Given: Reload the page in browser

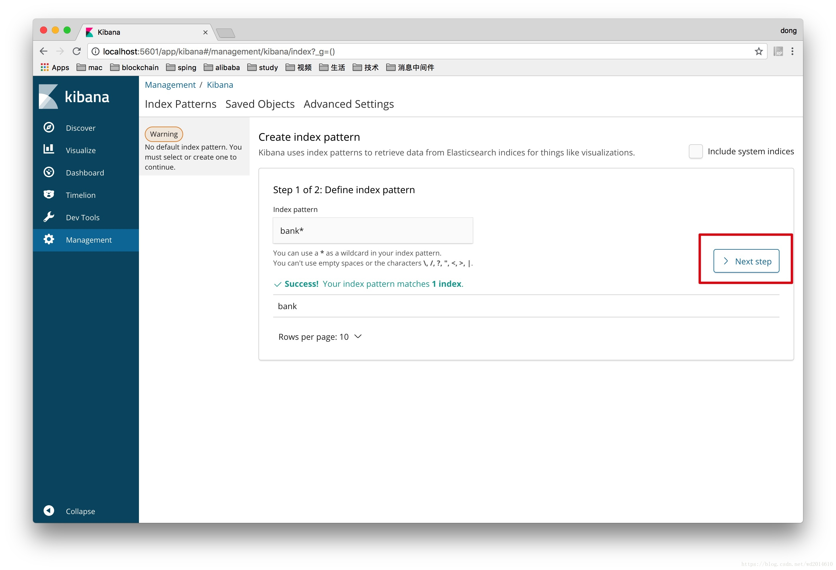Looking at the screenshot, I should (x=77, y=52).
